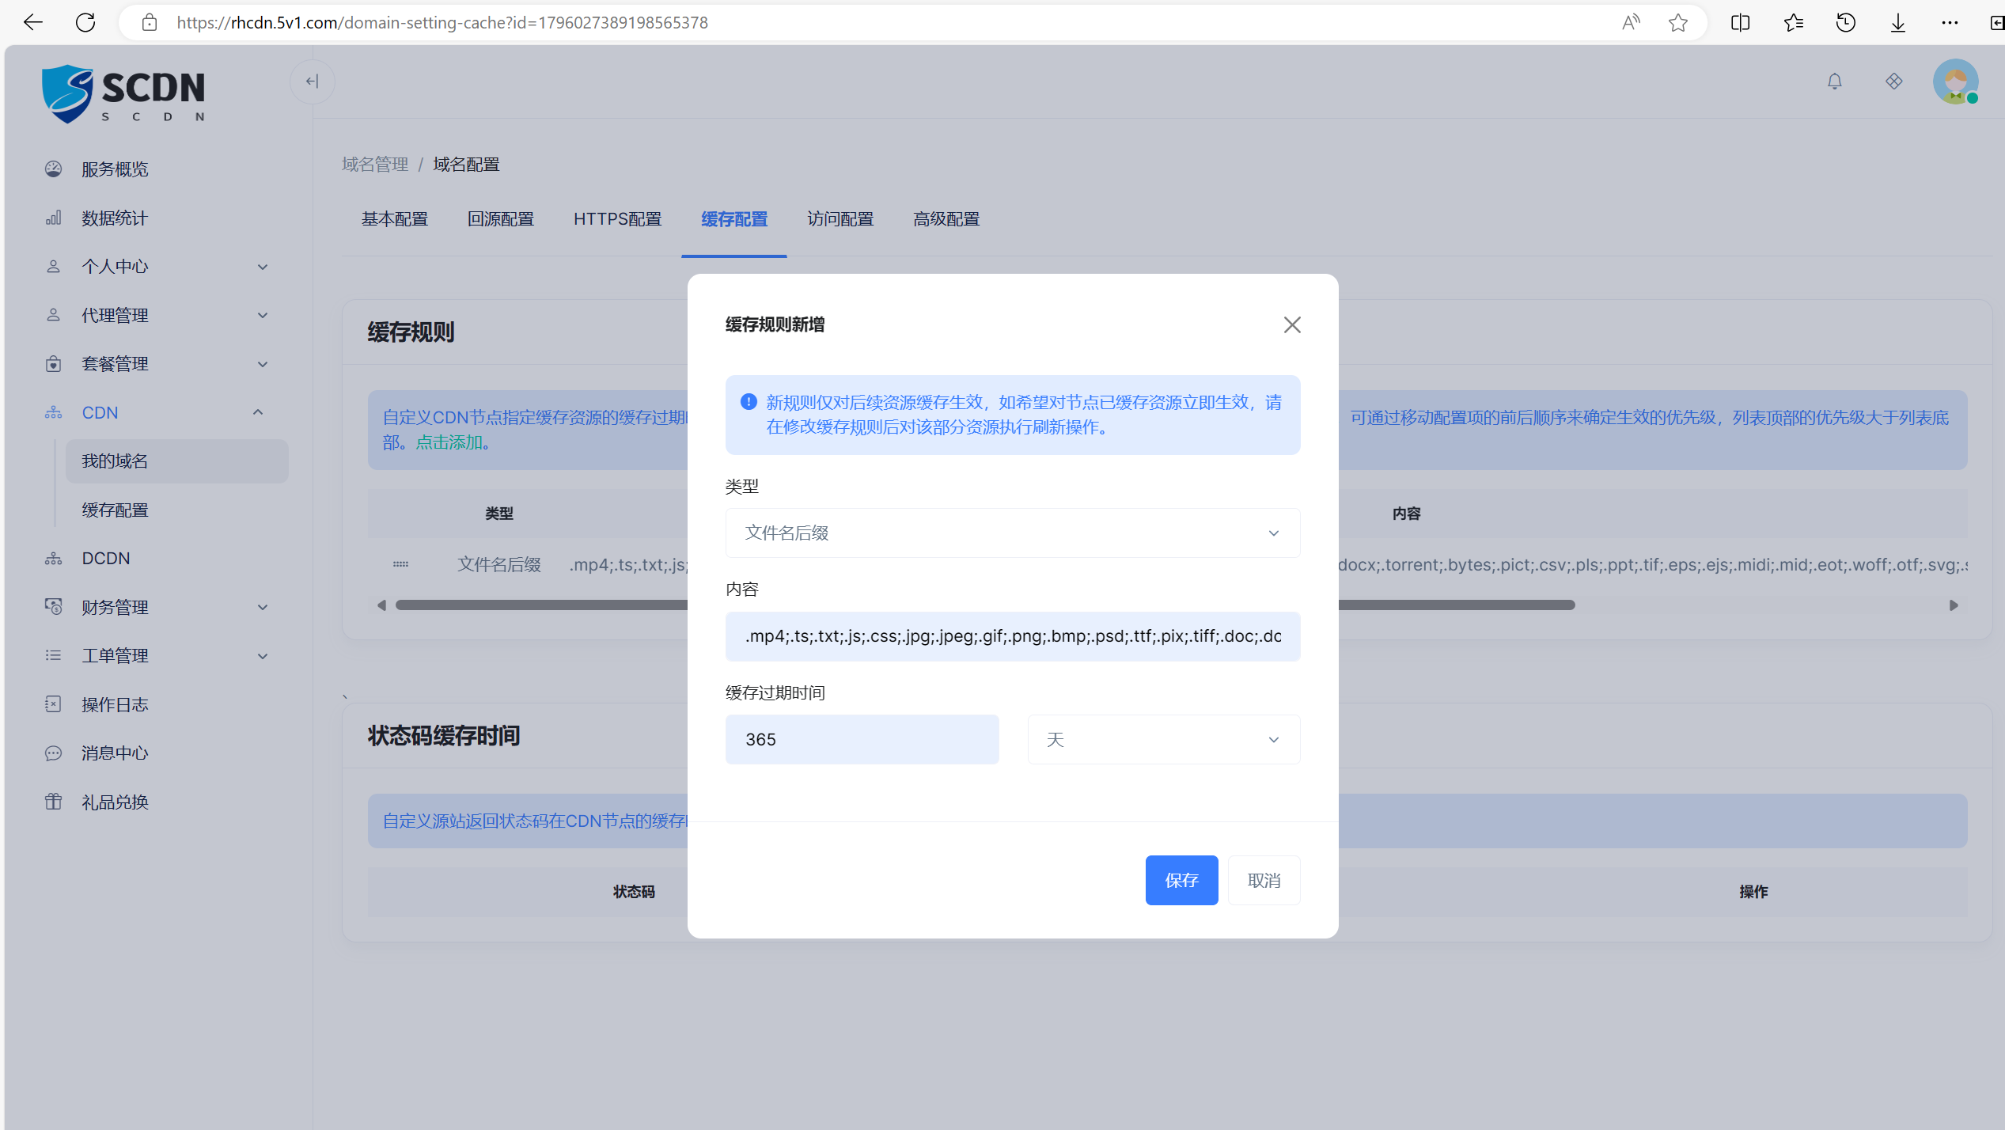
Task: Open 礼品兑换 in the sidebar
Action: click(x=115, y=802)
